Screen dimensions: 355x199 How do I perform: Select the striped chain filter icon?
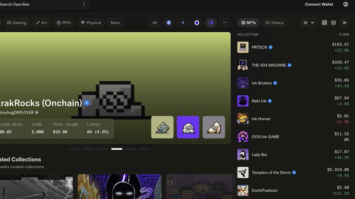coord(183,22)
